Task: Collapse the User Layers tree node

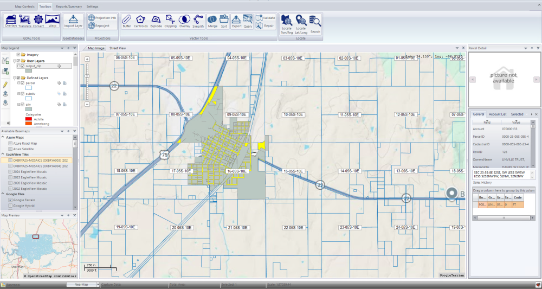Action: point(15,61)
